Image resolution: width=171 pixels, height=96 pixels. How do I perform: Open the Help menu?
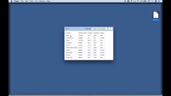[x=48, y=1]
